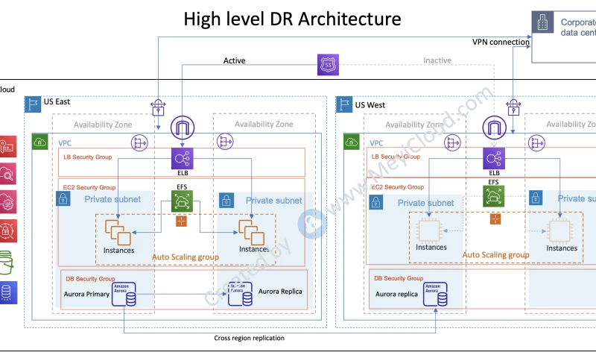The image size is (596, 358).
Task: Click the 'VPC' label in US East
Action: [65, 143]
